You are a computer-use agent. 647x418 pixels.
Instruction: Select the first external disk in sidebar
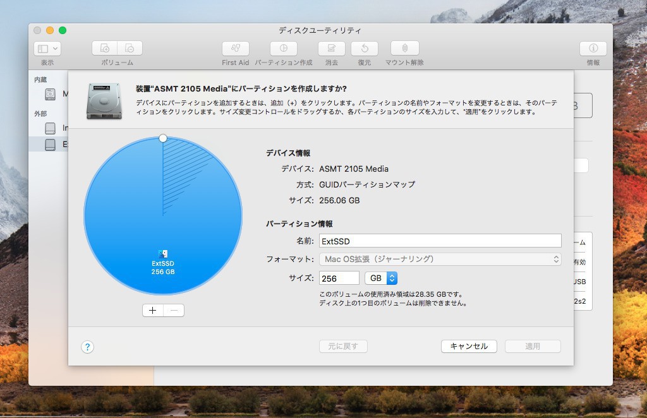(x=50, y=128)
